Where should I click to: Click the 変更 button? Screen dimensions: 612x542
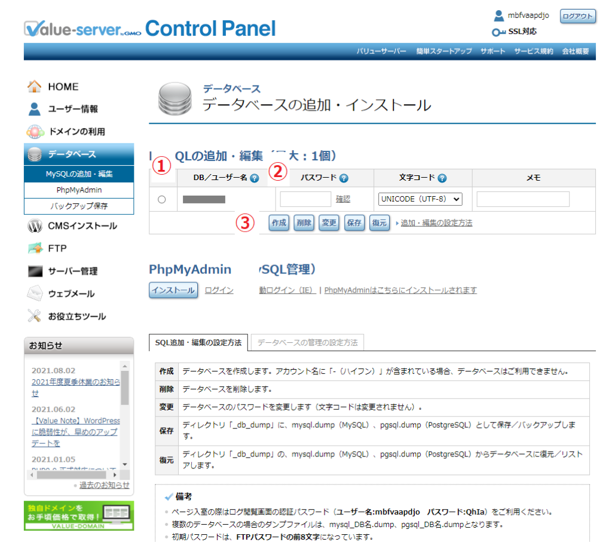pyautogui.click(x=329, y=223)
